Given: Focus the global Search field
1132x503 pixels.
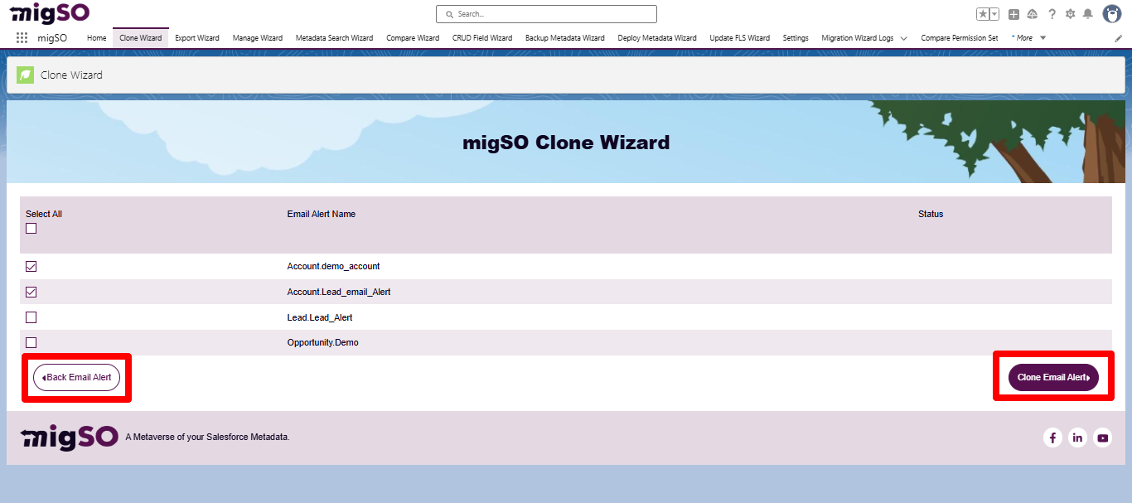Looking at the screenshot, I should coord(546,14).
